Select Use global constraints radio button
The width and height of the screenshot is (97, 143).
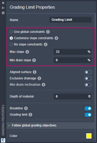point(11,32)
